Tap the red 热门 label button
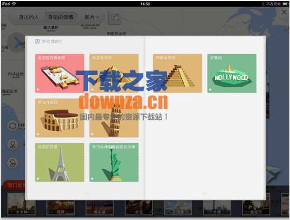This screenshot has height=220, width=290. (14, 185)
